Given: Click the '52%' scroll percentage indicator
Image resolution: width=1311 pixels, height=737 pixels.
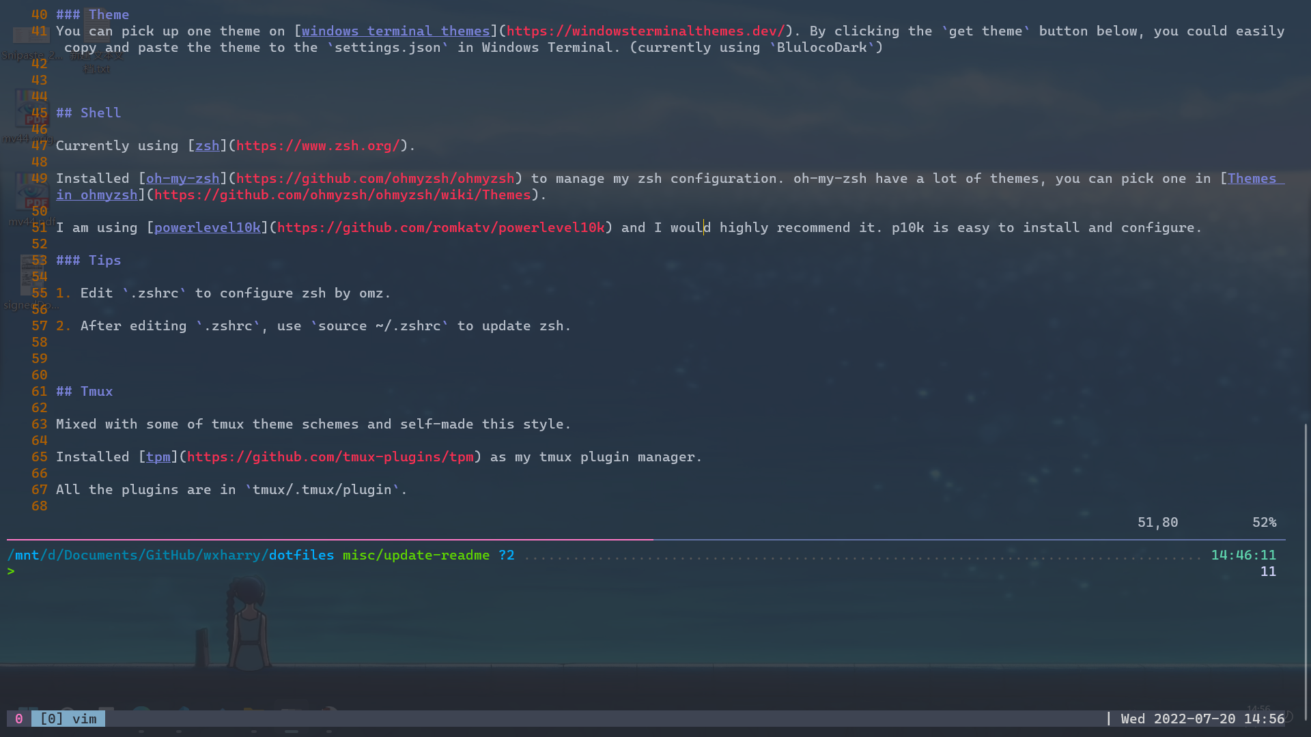Looking at the screenshot, I should click(1265, 523).
